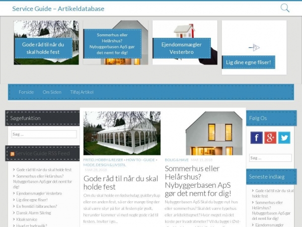Viewport: 302px width, 227px height.
Task: Open the Twitter icon under Følg Os
Action: tap(284, 138)
